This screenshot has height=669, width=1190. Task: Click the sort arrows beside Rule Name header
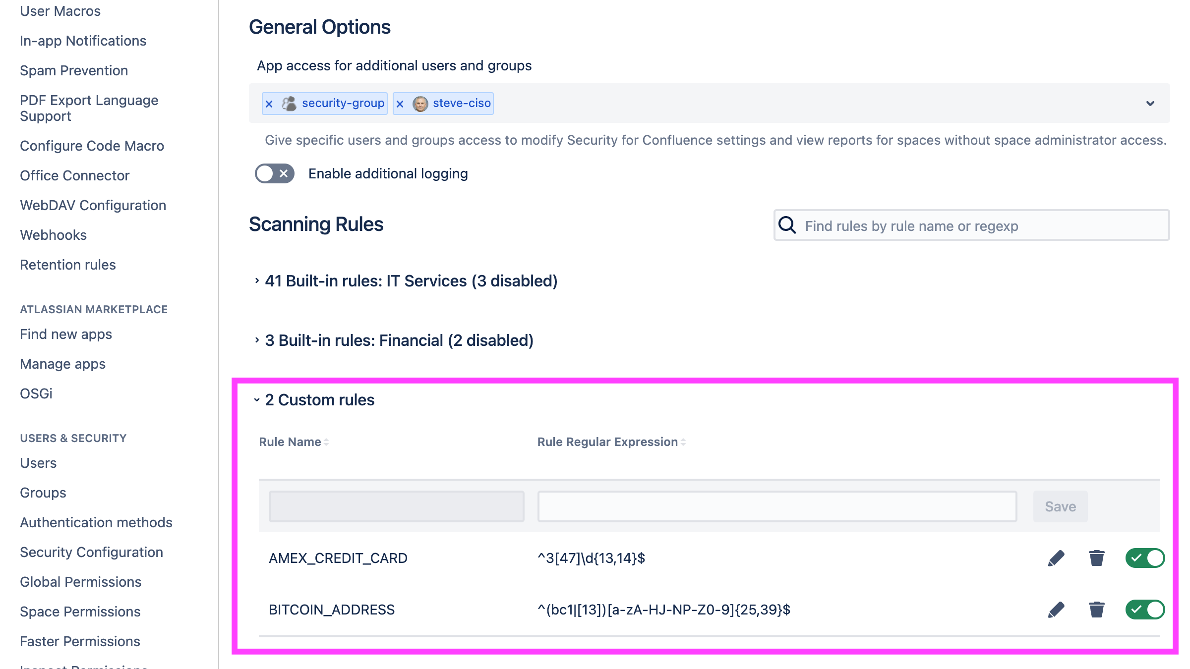pyautogui.click(x=325, y=441)
